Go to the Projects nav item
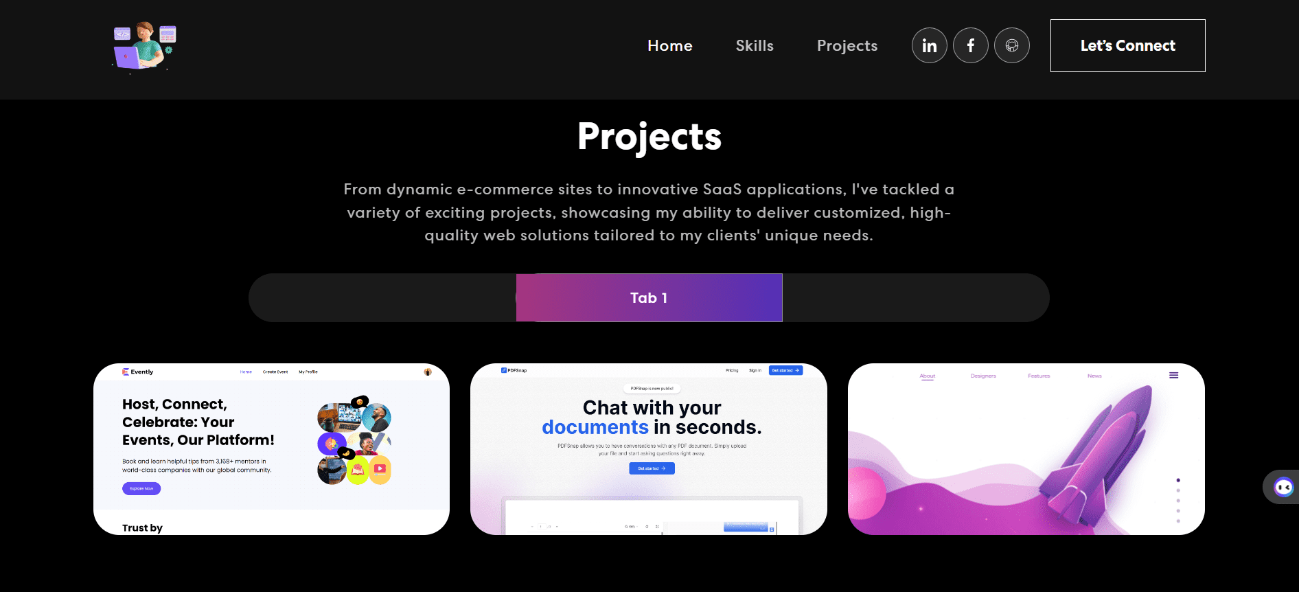Viewport: 1299px width, 592px height. [x=847, y=45]
